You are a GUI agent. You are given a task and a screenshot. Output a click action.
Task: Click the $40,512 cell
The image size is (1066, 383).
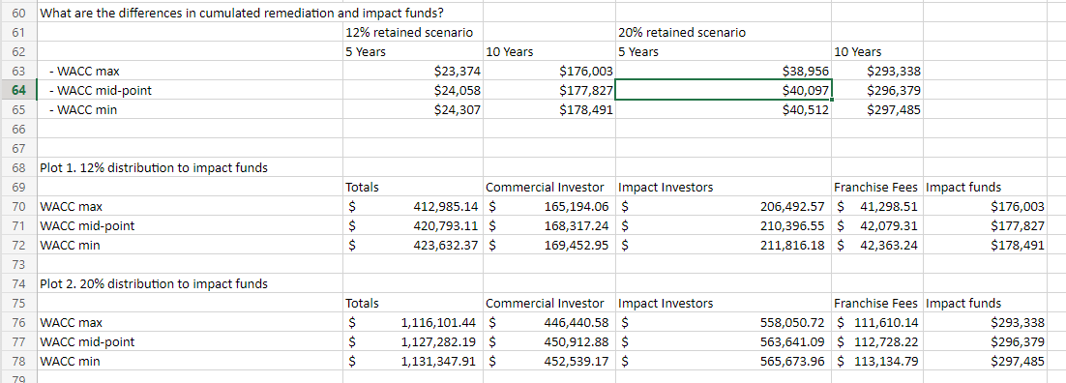tap(724, 109)
